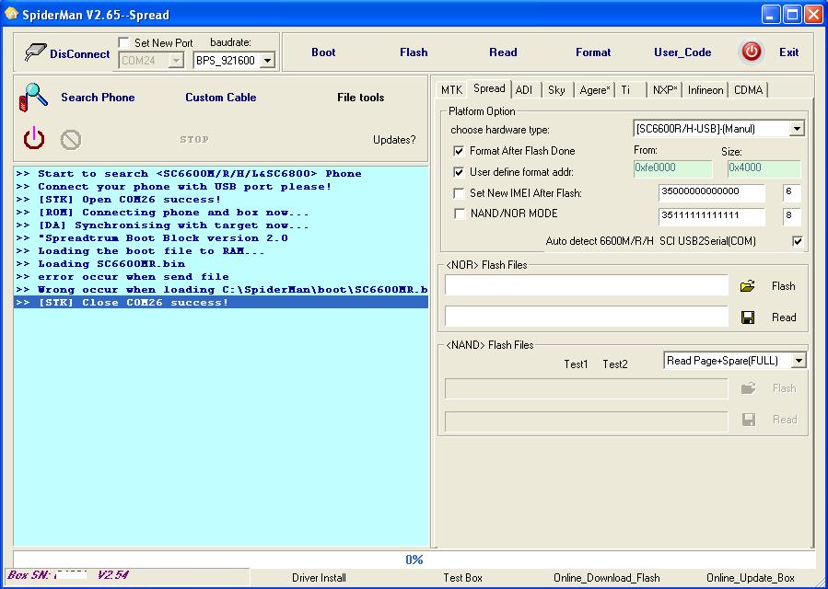Click the DisConnect cable icon
828x589 pixels.
[x=35, y=52]
